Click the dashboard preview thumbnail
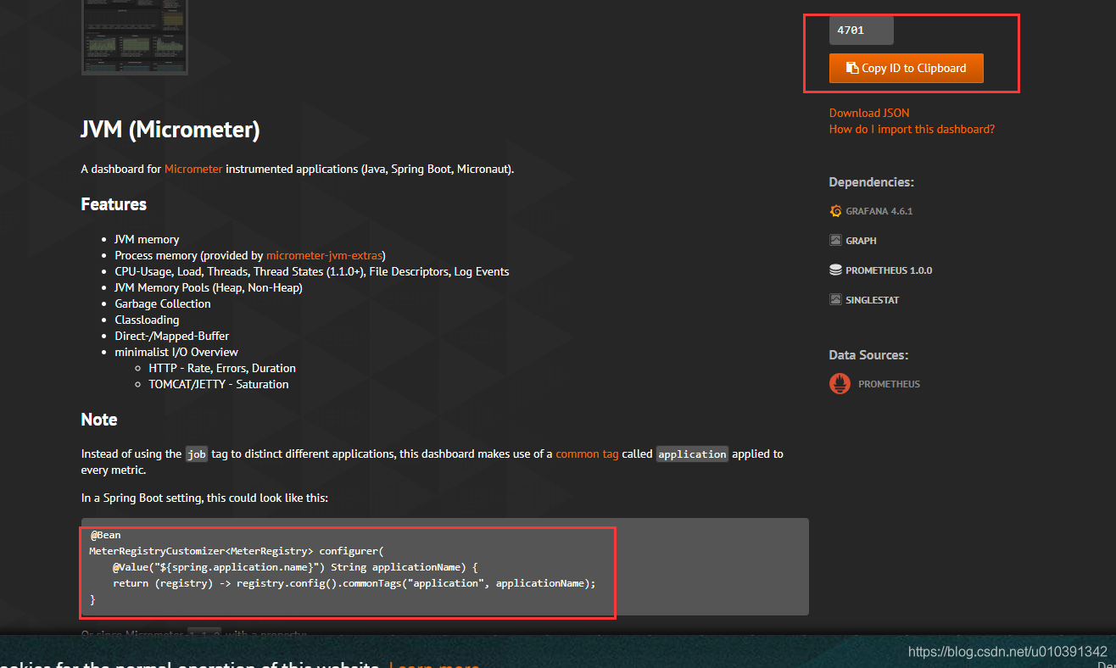The height and width of the screenshot is (668, 1116). tap(135, 37)
